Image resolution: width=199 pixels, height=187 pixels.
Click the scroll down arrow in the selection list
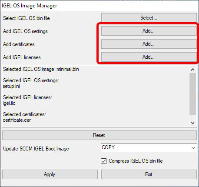coord(192,123)
